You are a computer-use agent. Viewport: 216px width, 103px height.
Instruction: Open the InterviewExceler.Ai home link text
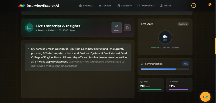[x=43, y=6]
